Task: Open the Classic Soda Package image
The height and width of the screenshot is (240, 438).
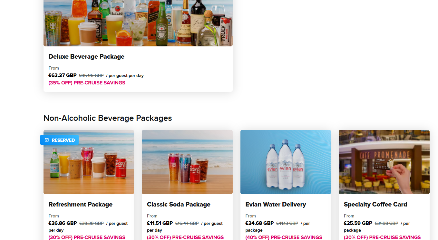Action: [187, 162]
